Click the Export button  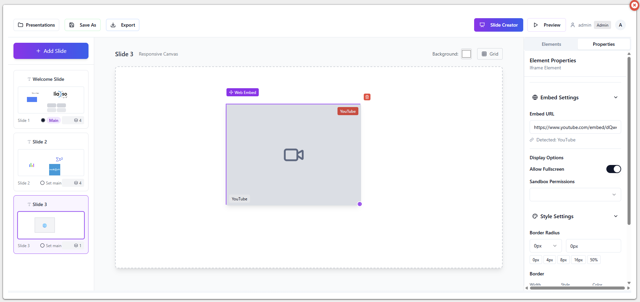click(x=122, y=25)
